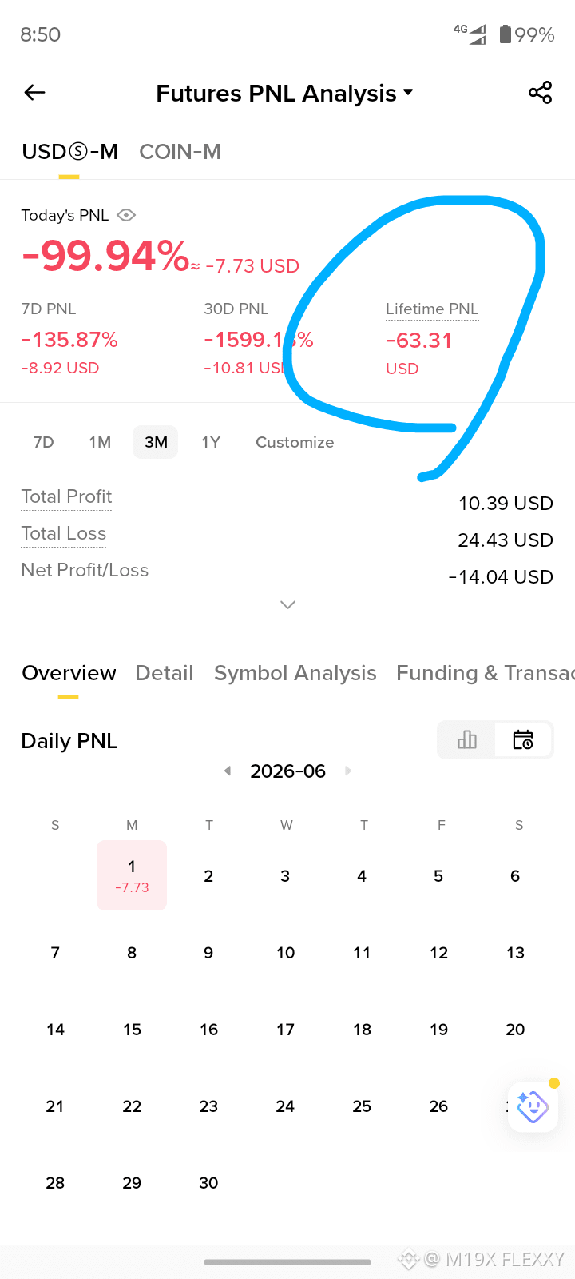
Task: Tap Lifetime PNL label
Action: [x=432, y=309]
